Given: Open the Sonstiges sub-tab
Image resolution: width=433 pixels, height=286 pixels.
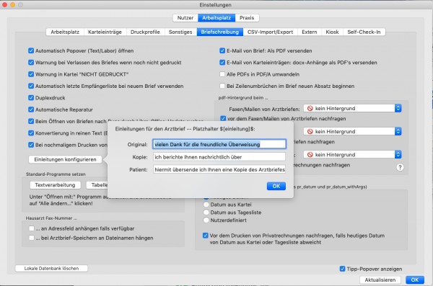Looking at the screenshot, I should pos(180,32).
